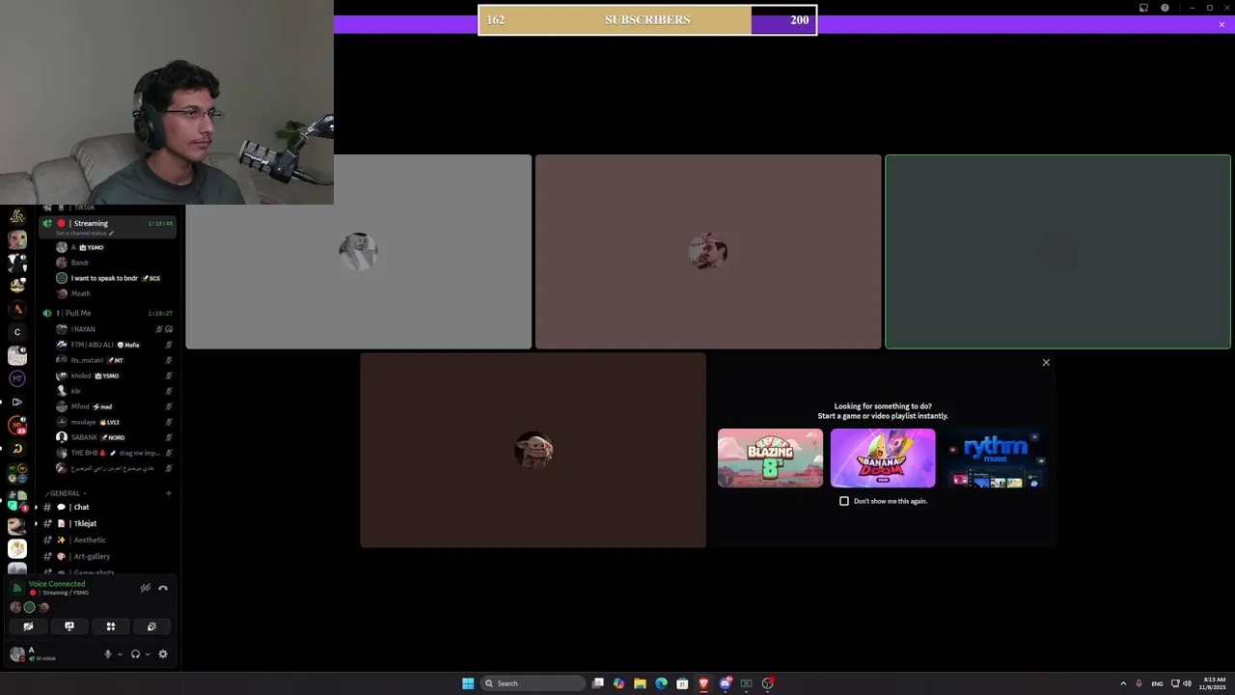Open the soundboard button

151,626
